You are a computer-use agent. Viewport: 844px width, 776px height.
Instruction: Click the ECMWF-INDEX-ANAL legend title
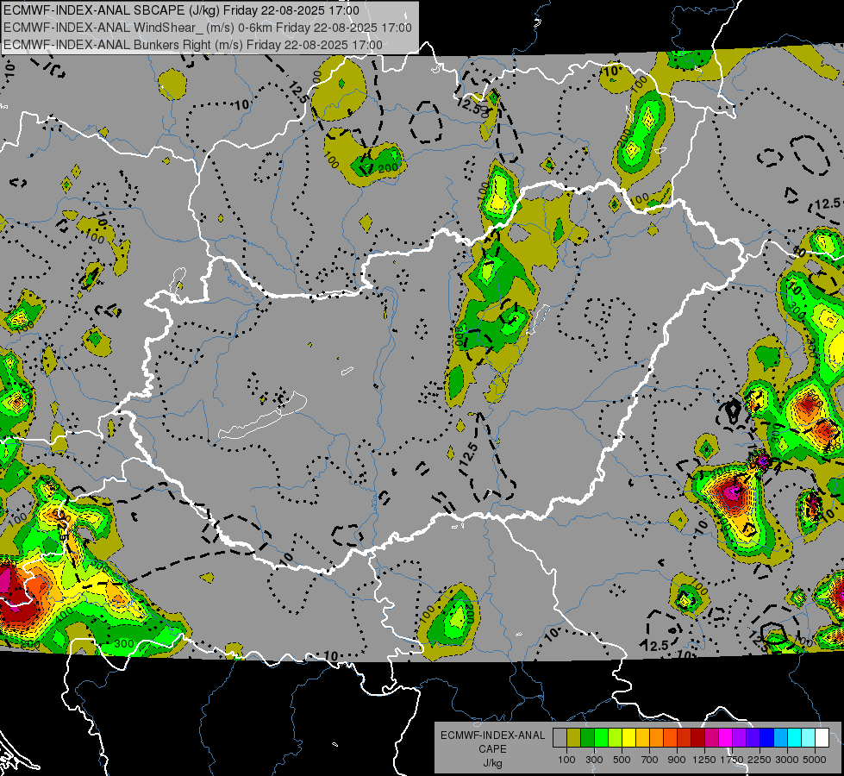[x=493, y=735]
